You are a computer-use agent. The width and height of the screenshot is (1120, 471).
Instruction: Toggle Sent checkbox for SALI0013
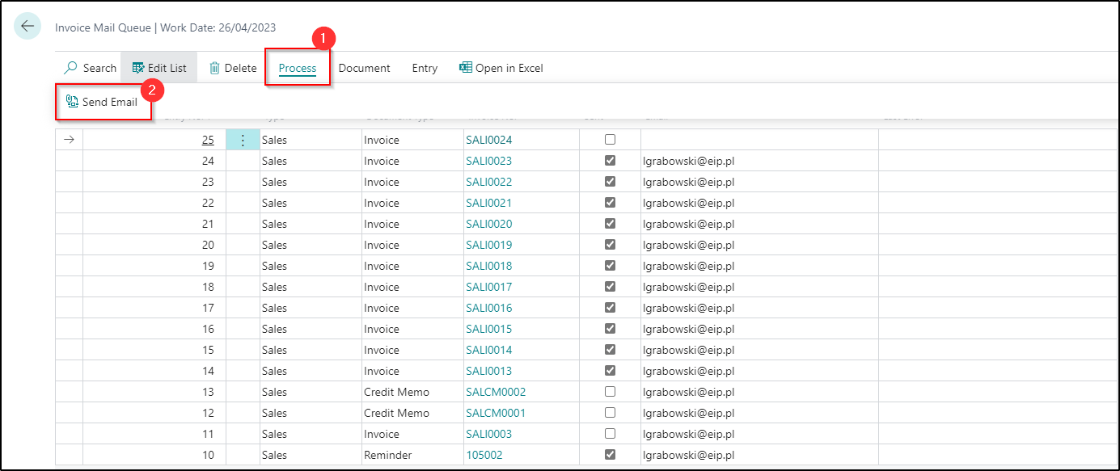tap(611, 371)
